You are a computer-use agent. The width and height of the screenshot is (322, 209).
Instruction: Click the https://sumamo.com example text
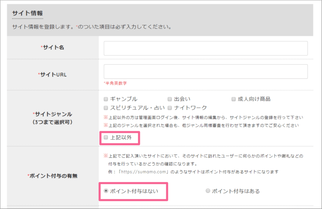pos(144,172)
